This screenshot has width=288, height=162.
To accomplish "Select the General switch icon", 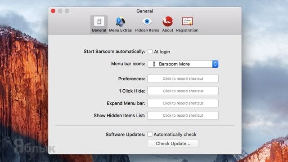I will point(99,22).
